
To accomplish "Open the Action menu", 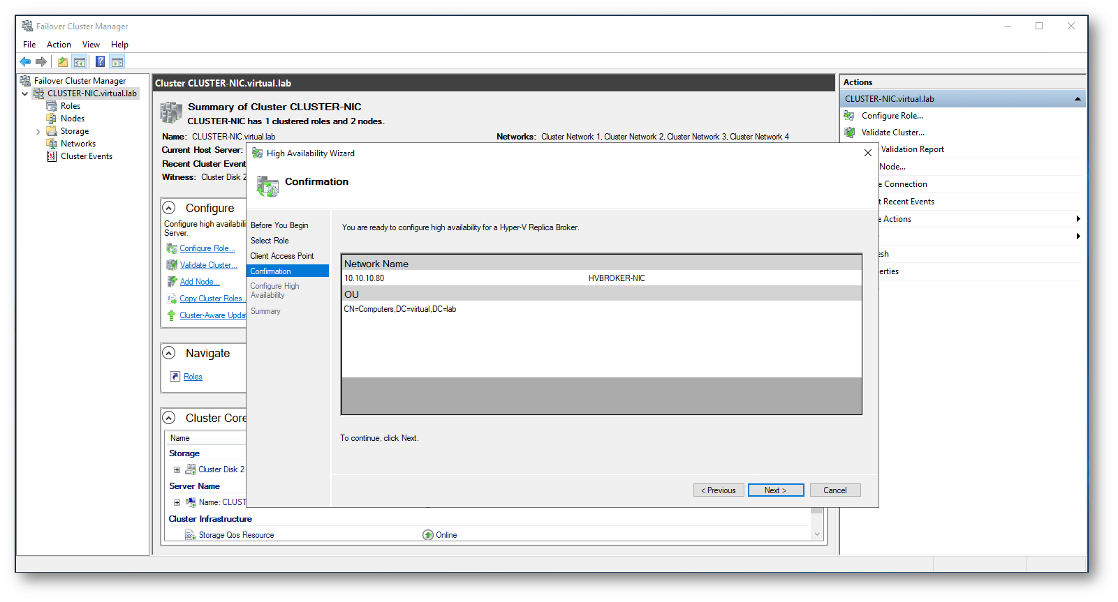I will 59,45.
